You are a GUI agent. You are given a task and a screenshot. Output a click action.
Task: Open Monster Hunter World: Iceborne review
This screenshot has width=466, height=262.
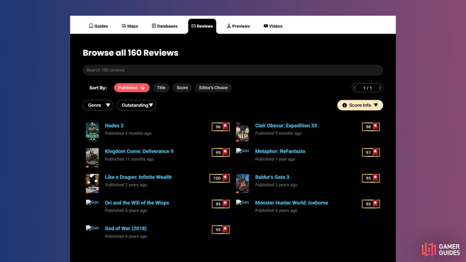(291, 202)
